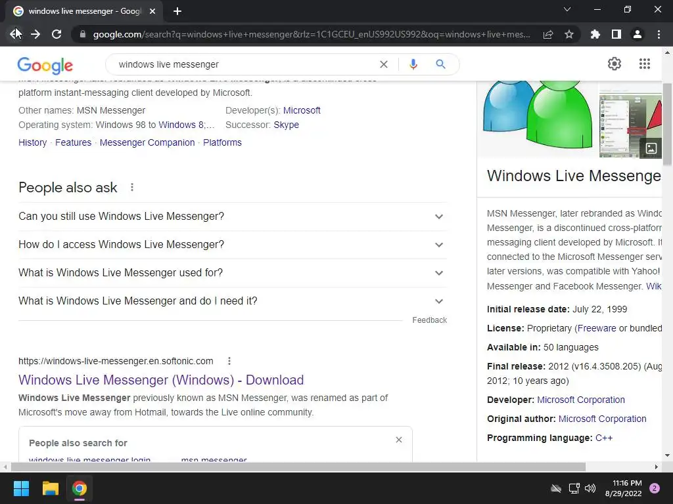Image resolution: width=673 pixels, height=504 pixels.
Task: Open the taskbar volume speaker icon
Action: click(x=590, y=488)
